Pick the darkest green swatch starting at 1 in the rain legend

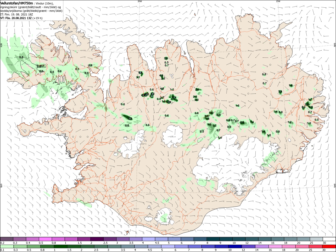tap(61, 246)
